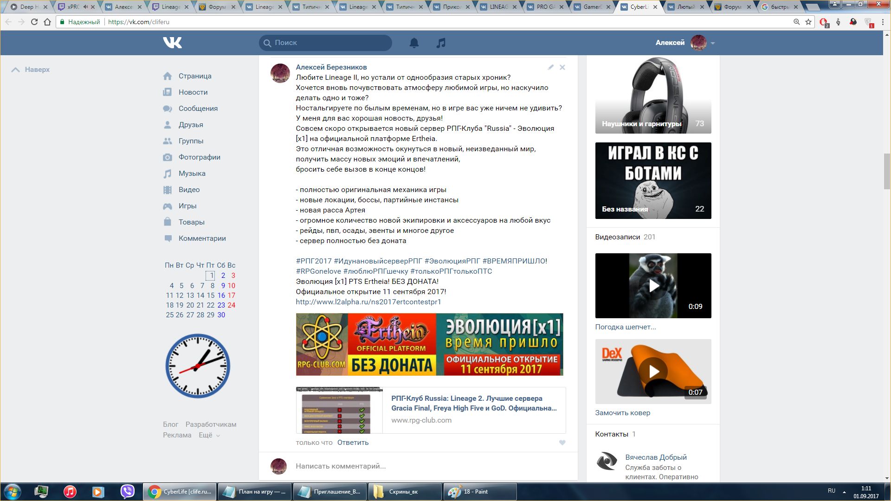Click hashtag #ЭволюцияРПГ
Screen dimensions: 891x501
(x=452, y=261)
